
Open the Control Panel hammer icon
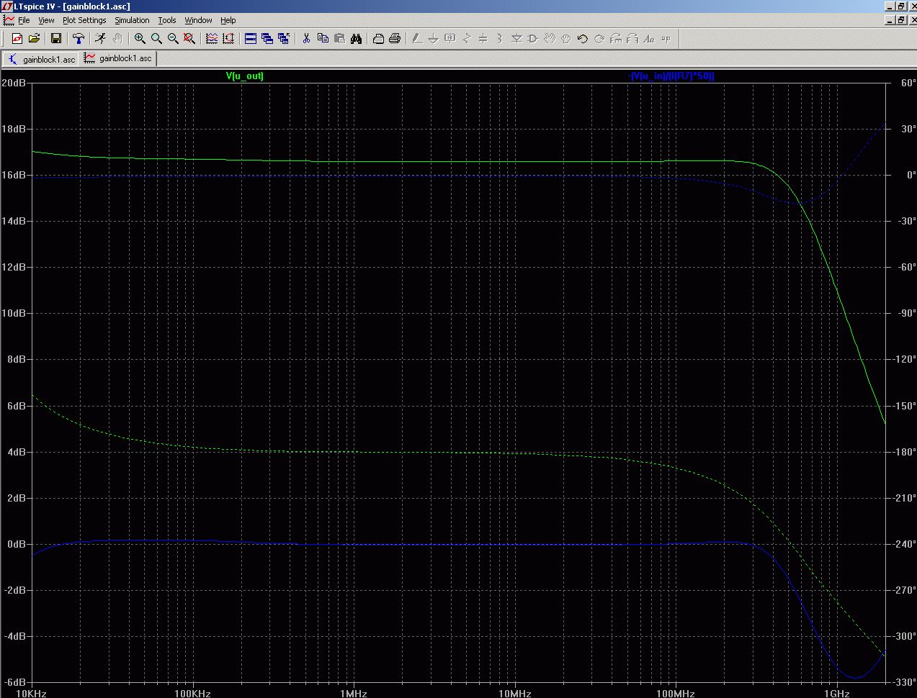79,38
